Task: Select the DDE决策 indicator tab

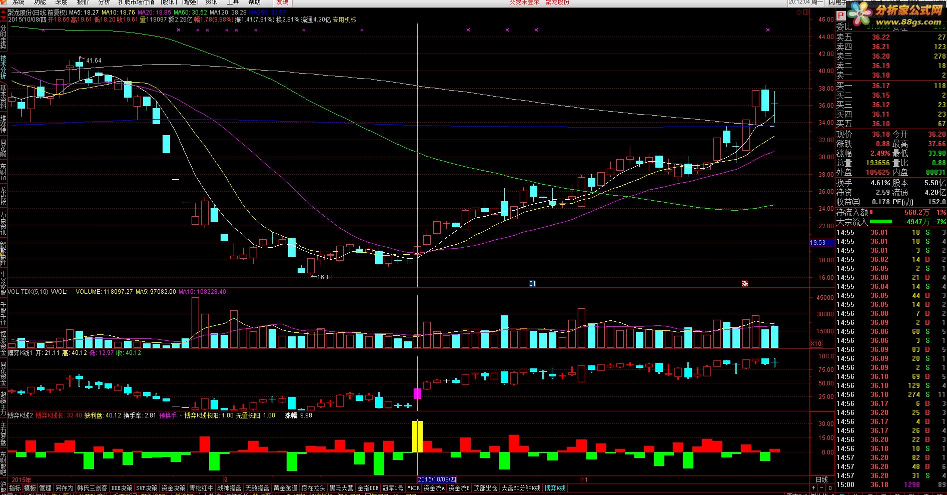Action: point(122,488)
